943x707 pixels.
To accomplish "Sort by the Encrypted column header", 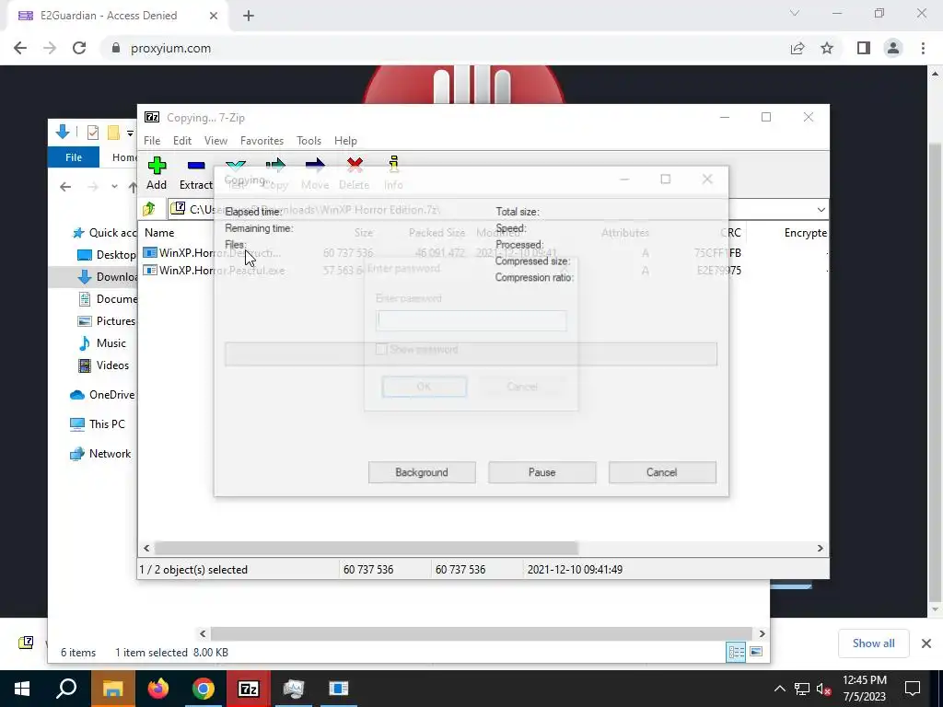I will click(805, 233).
